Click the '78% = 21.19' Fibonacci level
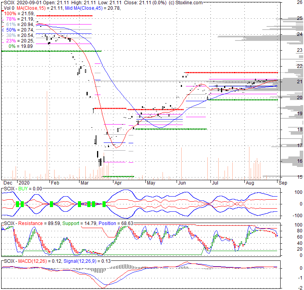This screenshot has width=304, height=290. 20,19
